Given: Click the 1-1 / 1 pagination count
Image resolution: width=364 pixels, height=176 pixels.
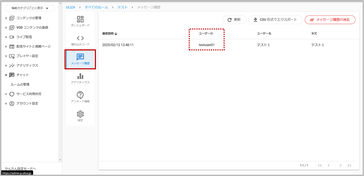Looking at the screenshot, I should (x=304, y=166).
